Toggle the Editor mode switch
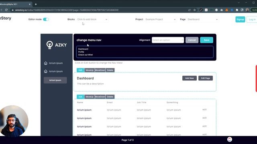Viewport: 257px width, 144px height. pyautogui.click(x=46, y=19)
